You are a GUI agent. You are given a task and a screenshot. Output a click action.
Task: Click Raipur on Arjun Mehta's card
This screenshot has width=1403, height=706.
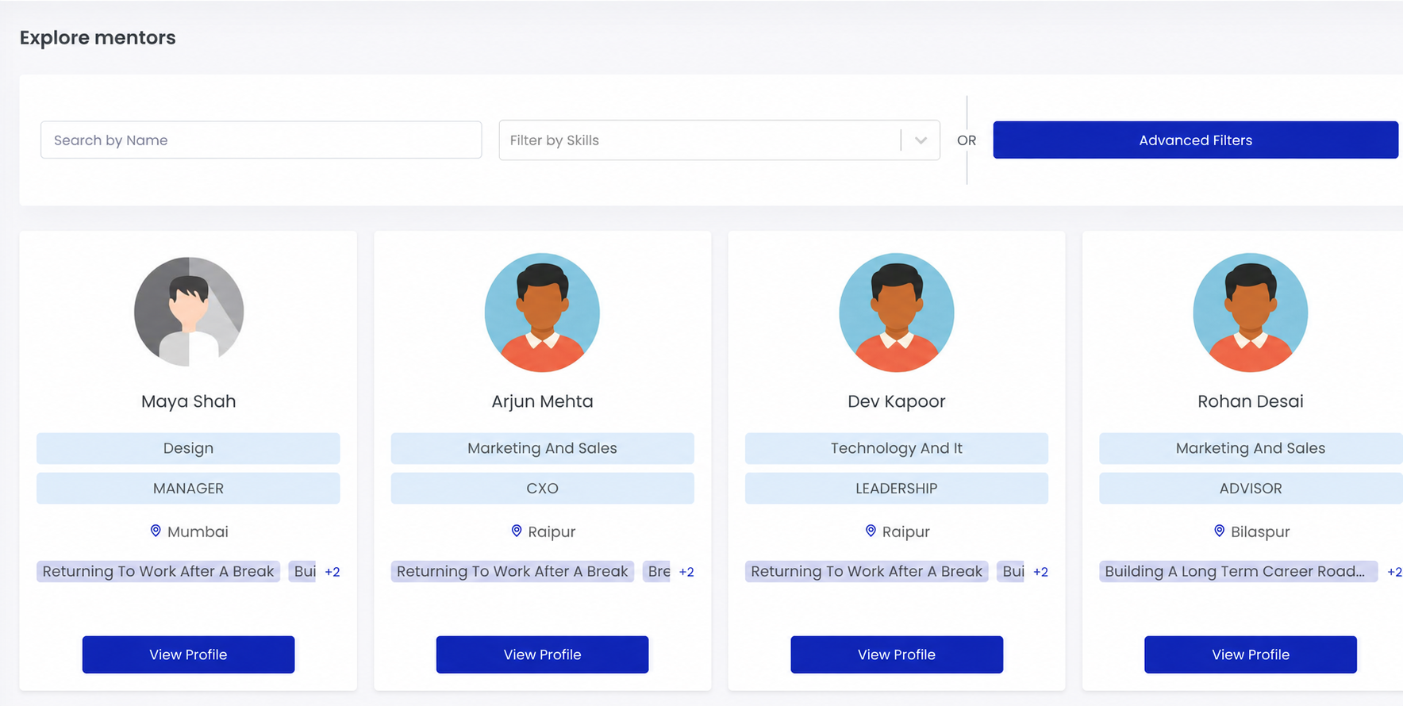click(552, 531)
